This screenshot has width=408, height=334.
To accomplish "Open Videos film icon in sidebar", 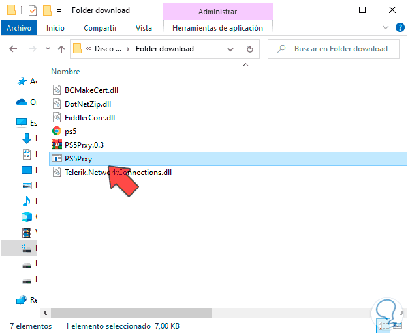I will point(27,232).
